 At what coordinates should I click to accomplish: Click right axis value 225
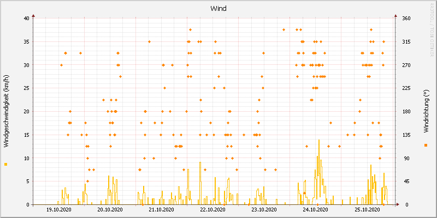tap(406, 88)
